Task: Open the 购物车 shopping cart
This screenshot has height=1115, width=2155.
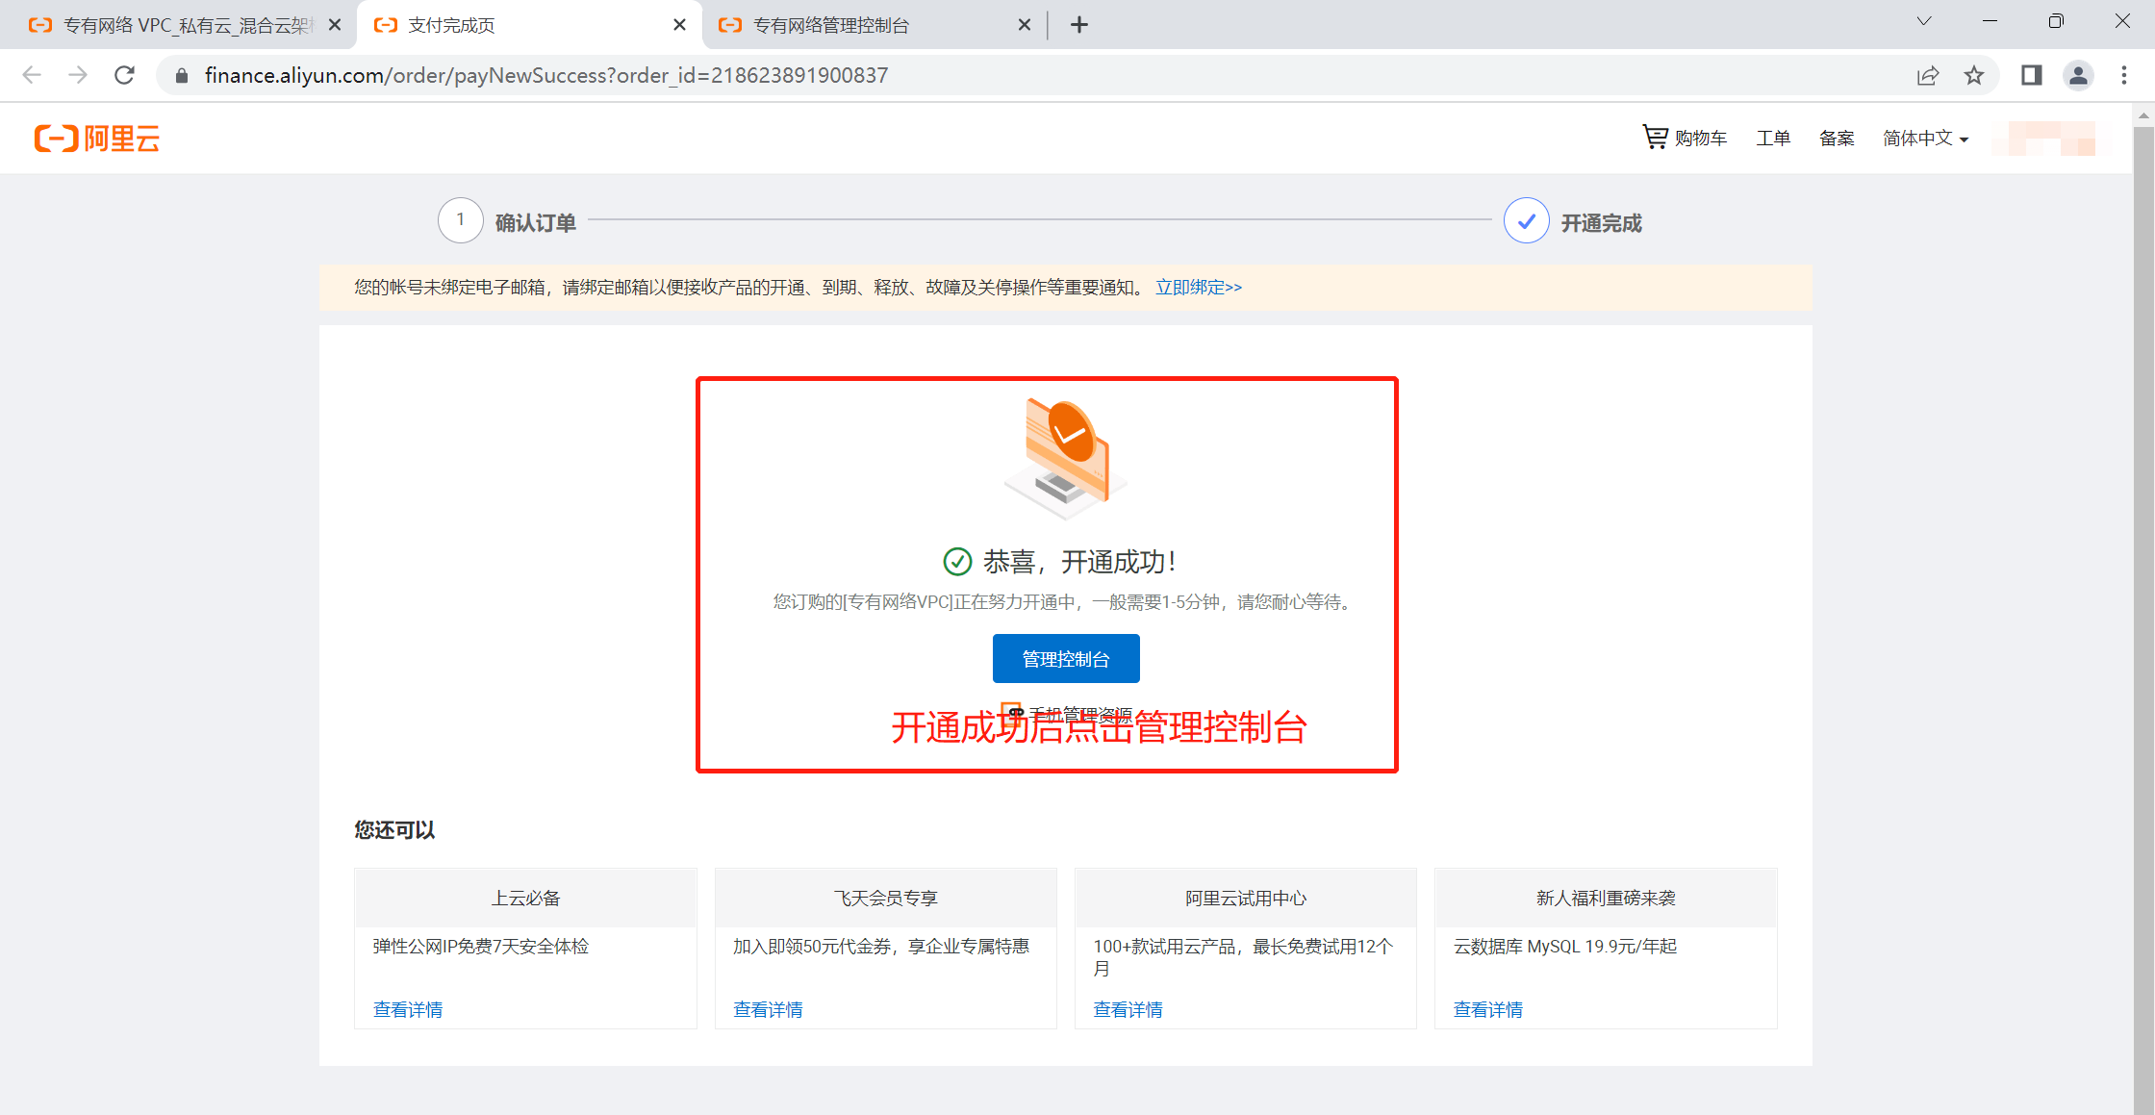Action: (1685, 138)
